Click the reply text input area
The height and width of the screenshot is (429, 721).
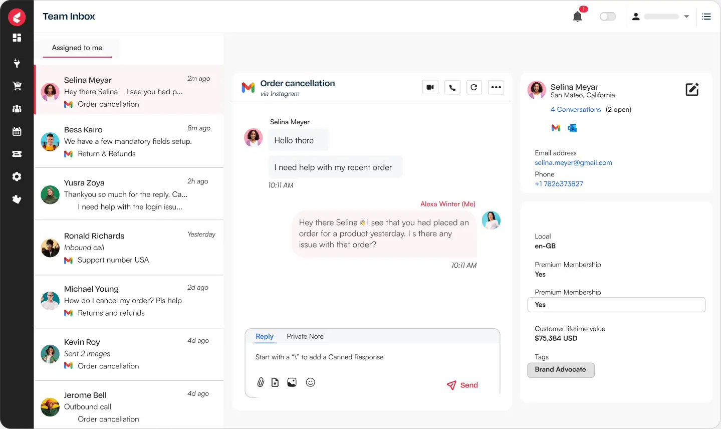point(372,357)
